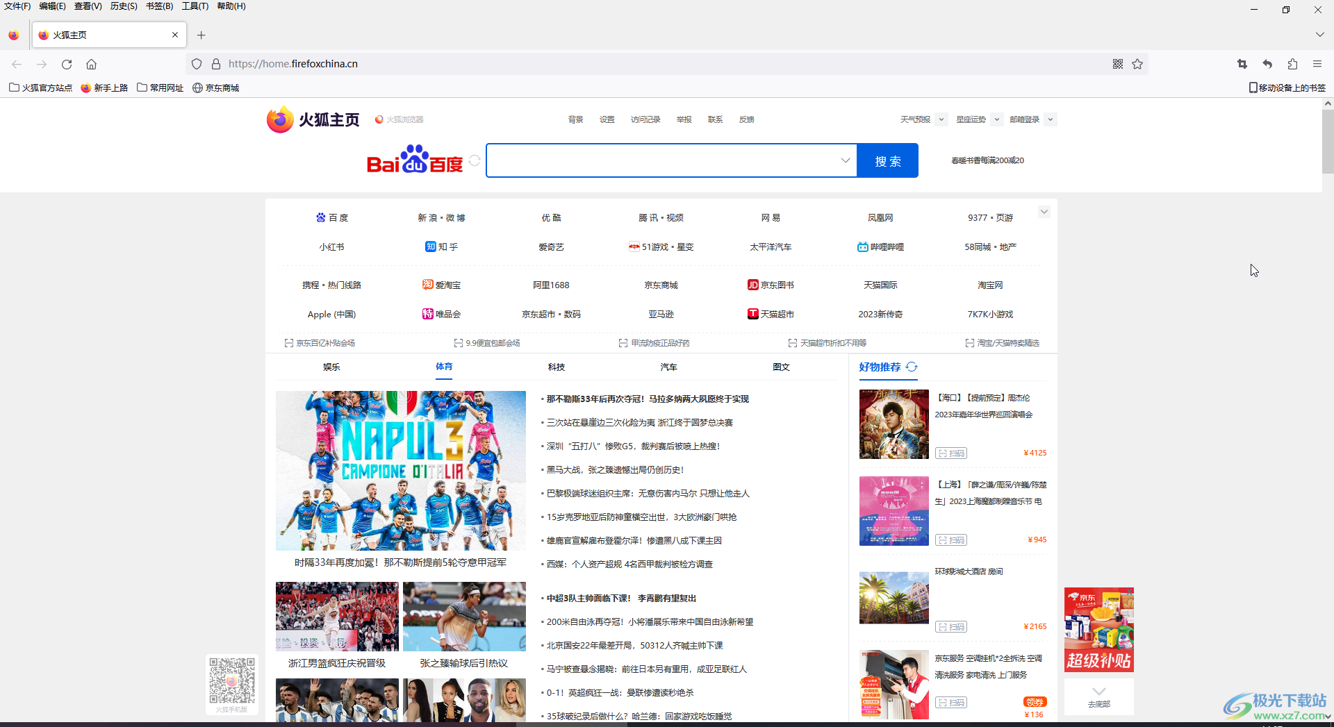Click the home button icon
The width and height of the screenshot is (1334, 727).
(91, 64)
